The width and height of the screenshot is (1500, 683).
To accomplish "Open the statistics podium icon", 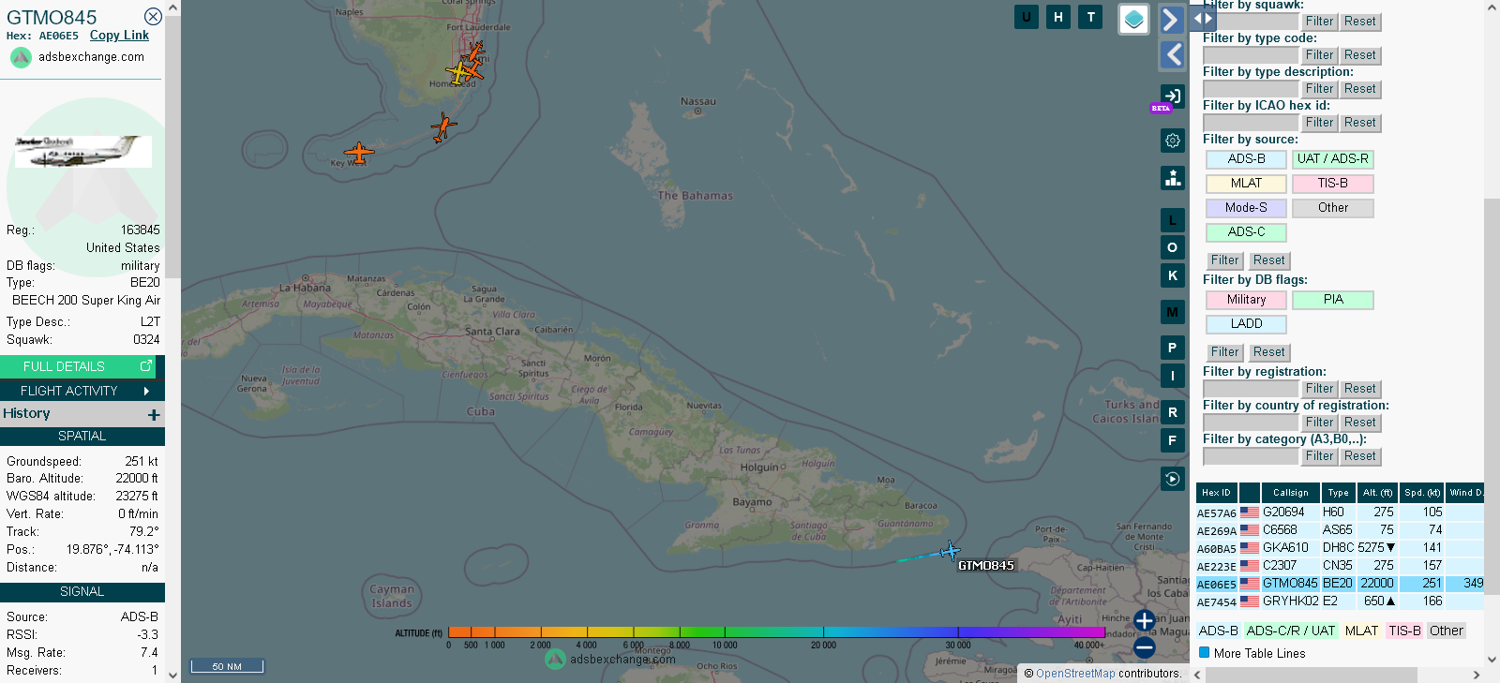I will coord(1173,178).
